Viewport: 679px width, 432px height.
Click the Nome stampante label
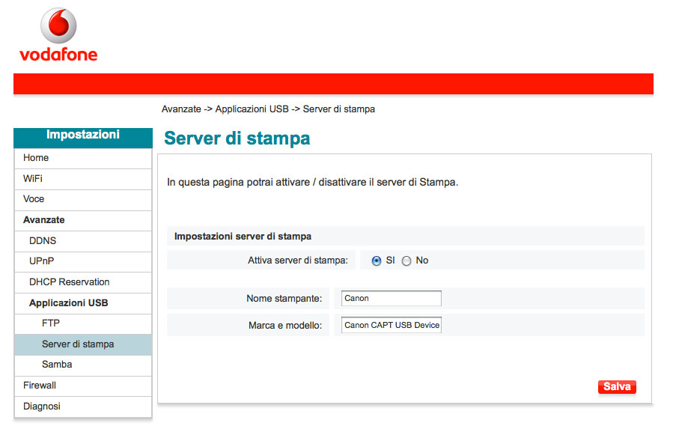(284, 299)
